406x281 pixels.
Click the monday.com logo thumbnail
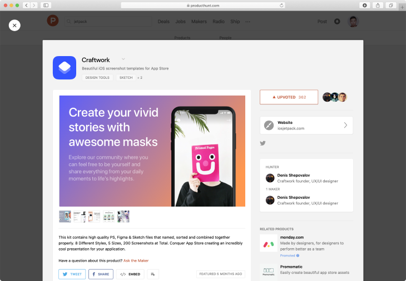pyautogui.click(x=269, y=243)
